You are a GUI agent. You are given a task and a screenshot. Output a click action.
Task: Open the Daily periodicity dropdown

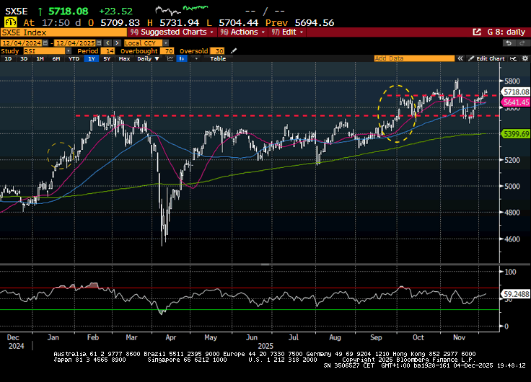click(147, 58)
